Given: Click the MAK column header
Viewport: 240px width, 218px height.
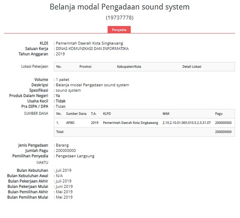Looking at the screenshot, I should pos(166,114).
